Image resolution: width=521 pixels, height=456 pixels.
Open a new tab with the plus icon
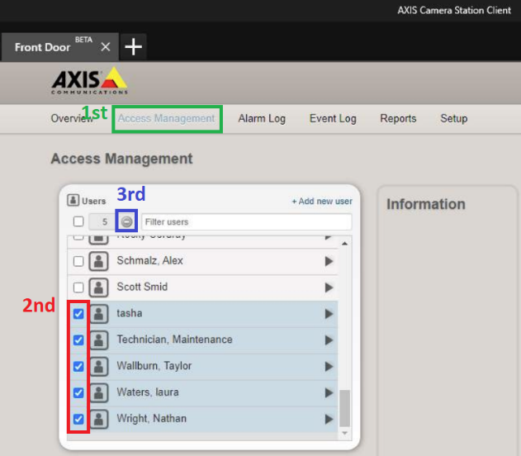[x=133, y=46]
